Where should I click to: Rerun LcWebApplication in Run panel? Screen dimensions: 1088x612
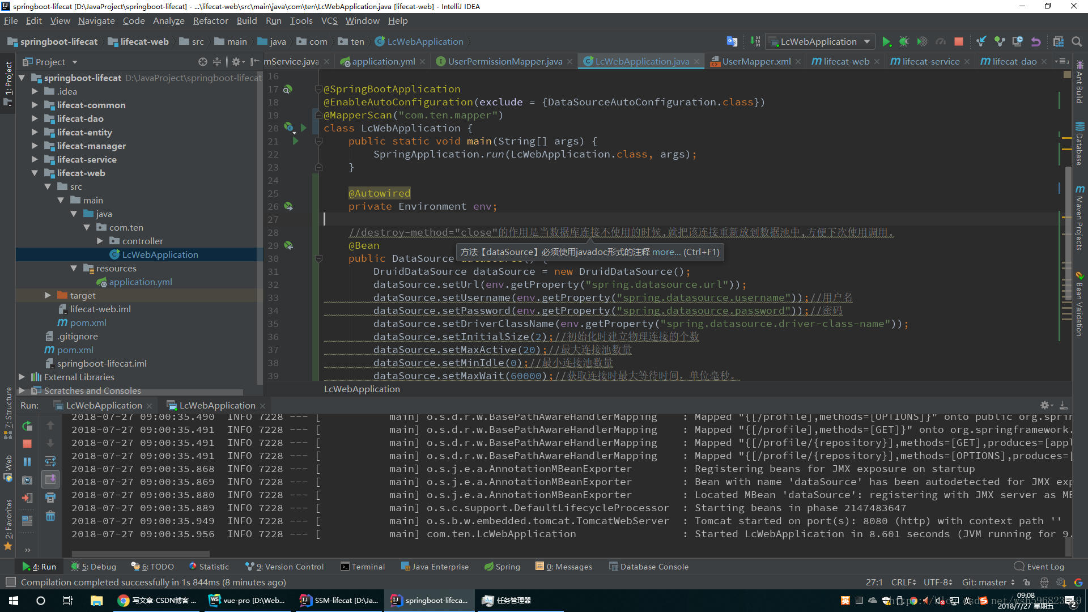pos(27,426)
